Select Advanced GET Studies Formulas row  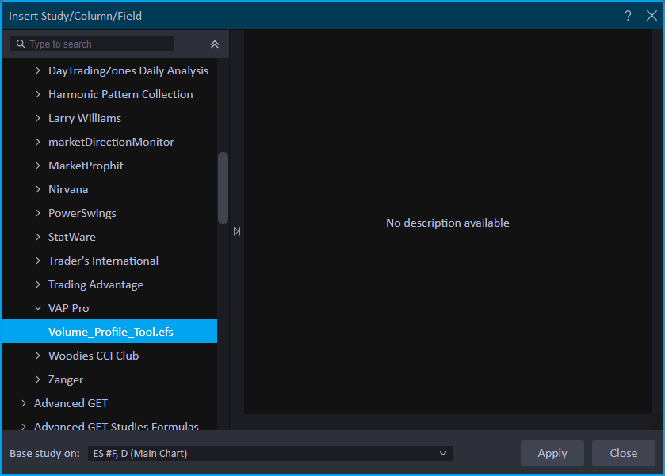pyautogui.click(x=109, y=425)
